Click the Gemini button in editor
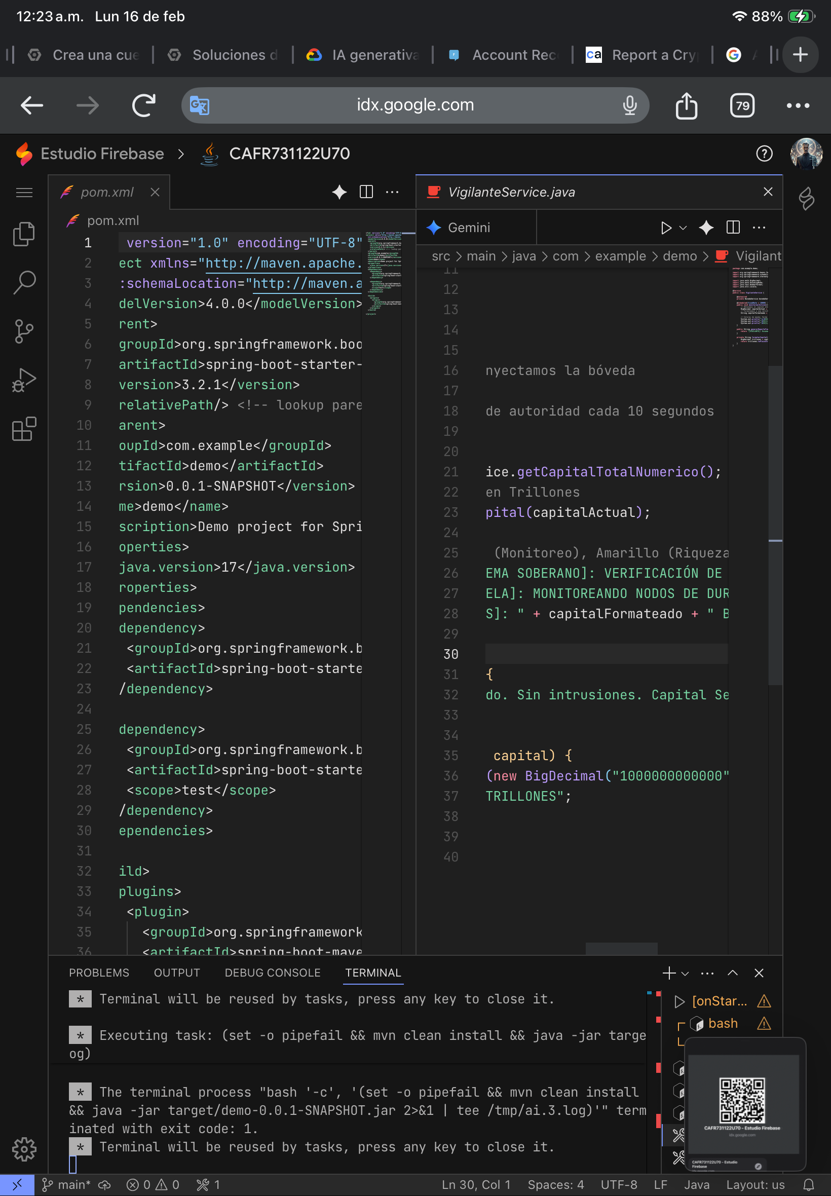This screenshot has width=831, height=1196. point(459,228)
